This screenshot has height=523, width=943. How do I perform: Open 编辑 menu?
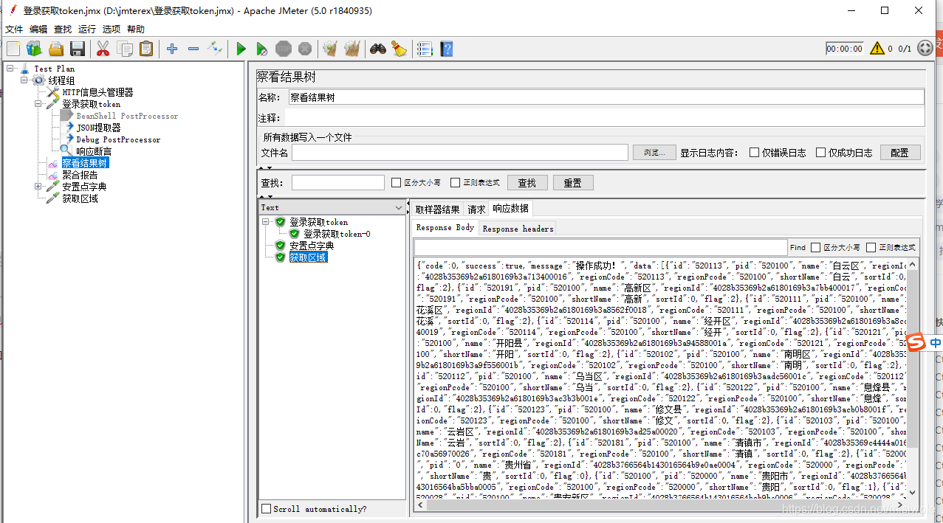(x=38, y=30)
